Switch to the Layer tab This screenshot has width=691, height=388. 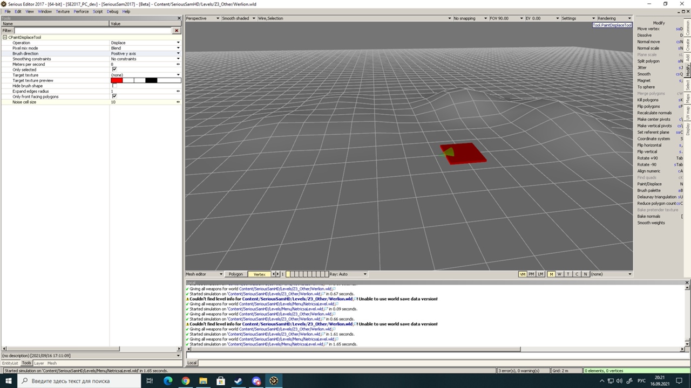[x=39, y=363]
